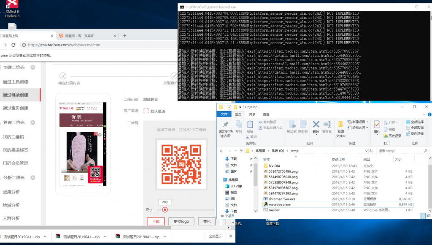
Task: Click the QR size slider handle
Action: click(165, 210)
